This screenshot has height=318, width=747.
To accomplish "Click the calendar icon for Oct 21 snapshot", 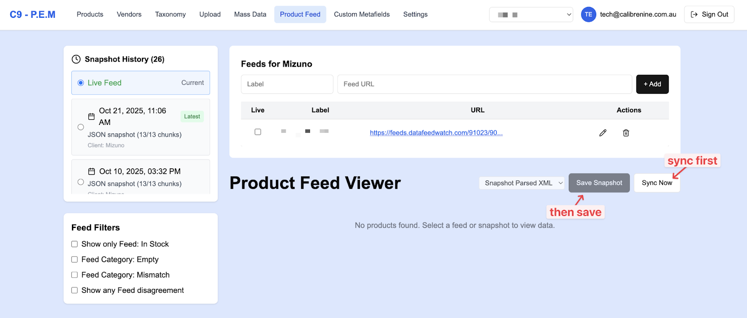I will 92,117.
